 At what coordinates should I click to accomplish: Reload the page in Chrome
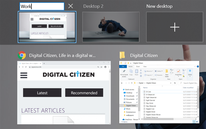click(26, 67)
